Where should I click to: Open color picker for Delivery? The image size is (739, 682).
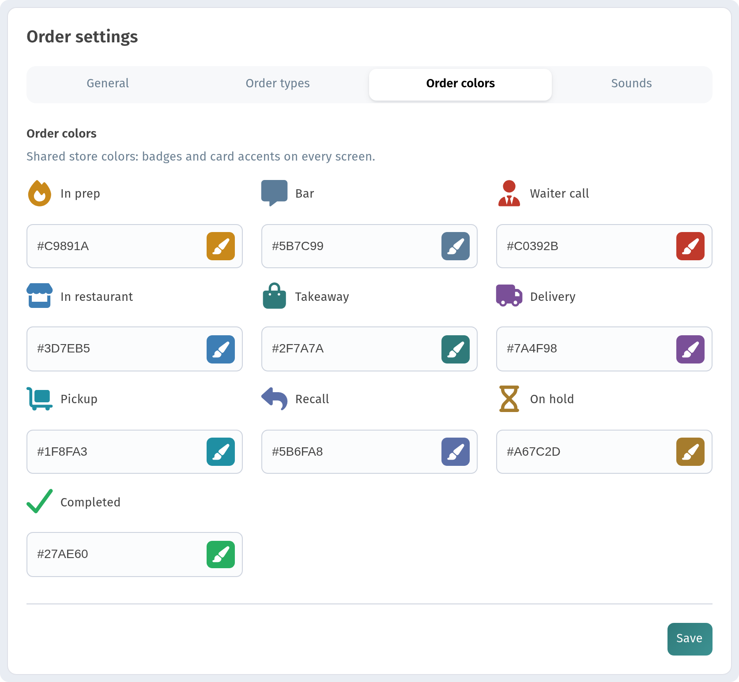[x=690, y=349]
